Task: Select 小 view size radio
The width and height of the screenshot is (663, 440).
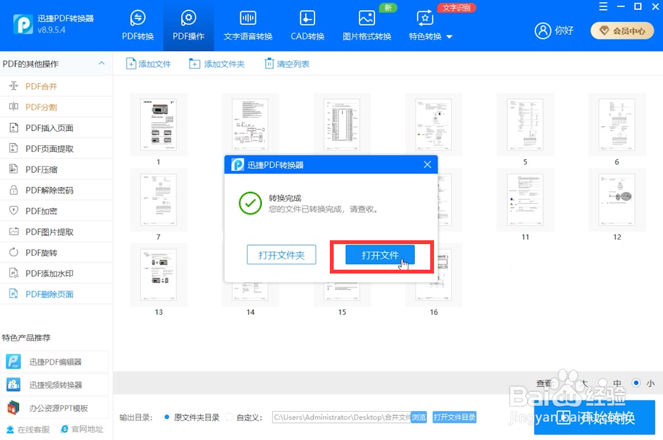Action: click(x=636, y=383)
